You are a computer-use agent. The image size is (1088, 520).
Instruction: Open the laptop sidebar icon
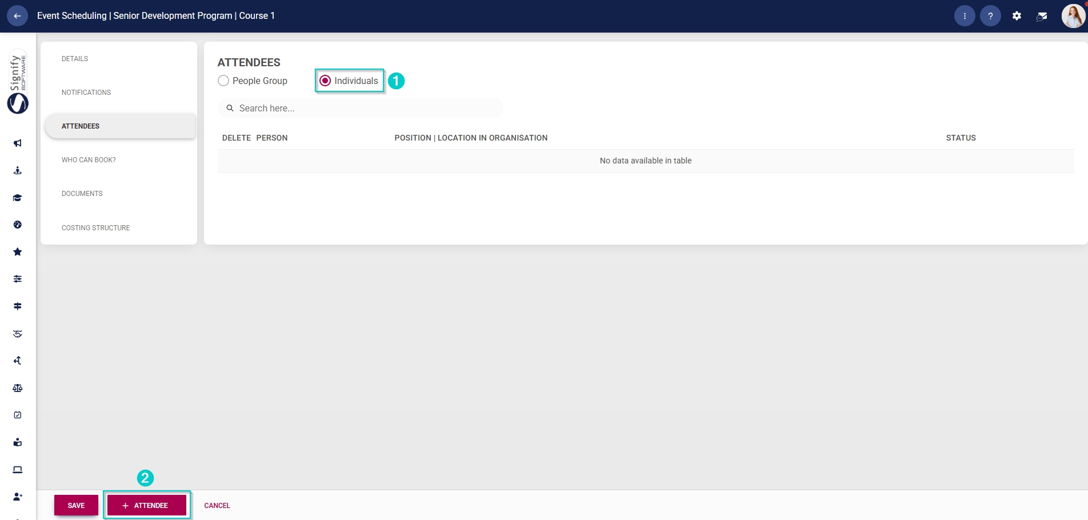(18, 470)
